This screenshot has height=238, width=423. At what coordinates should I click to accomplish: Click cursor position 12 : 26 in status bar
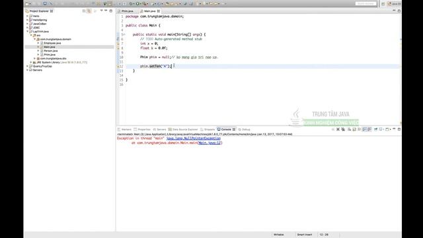(324, 235)
